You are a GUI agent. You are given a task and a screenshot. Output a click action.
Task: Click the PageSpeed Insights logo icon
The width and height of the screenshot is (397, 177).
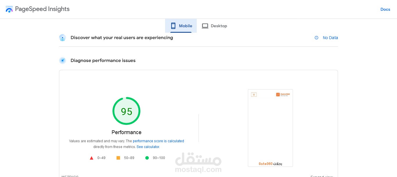pyautogui.click(x=9, y=9)
